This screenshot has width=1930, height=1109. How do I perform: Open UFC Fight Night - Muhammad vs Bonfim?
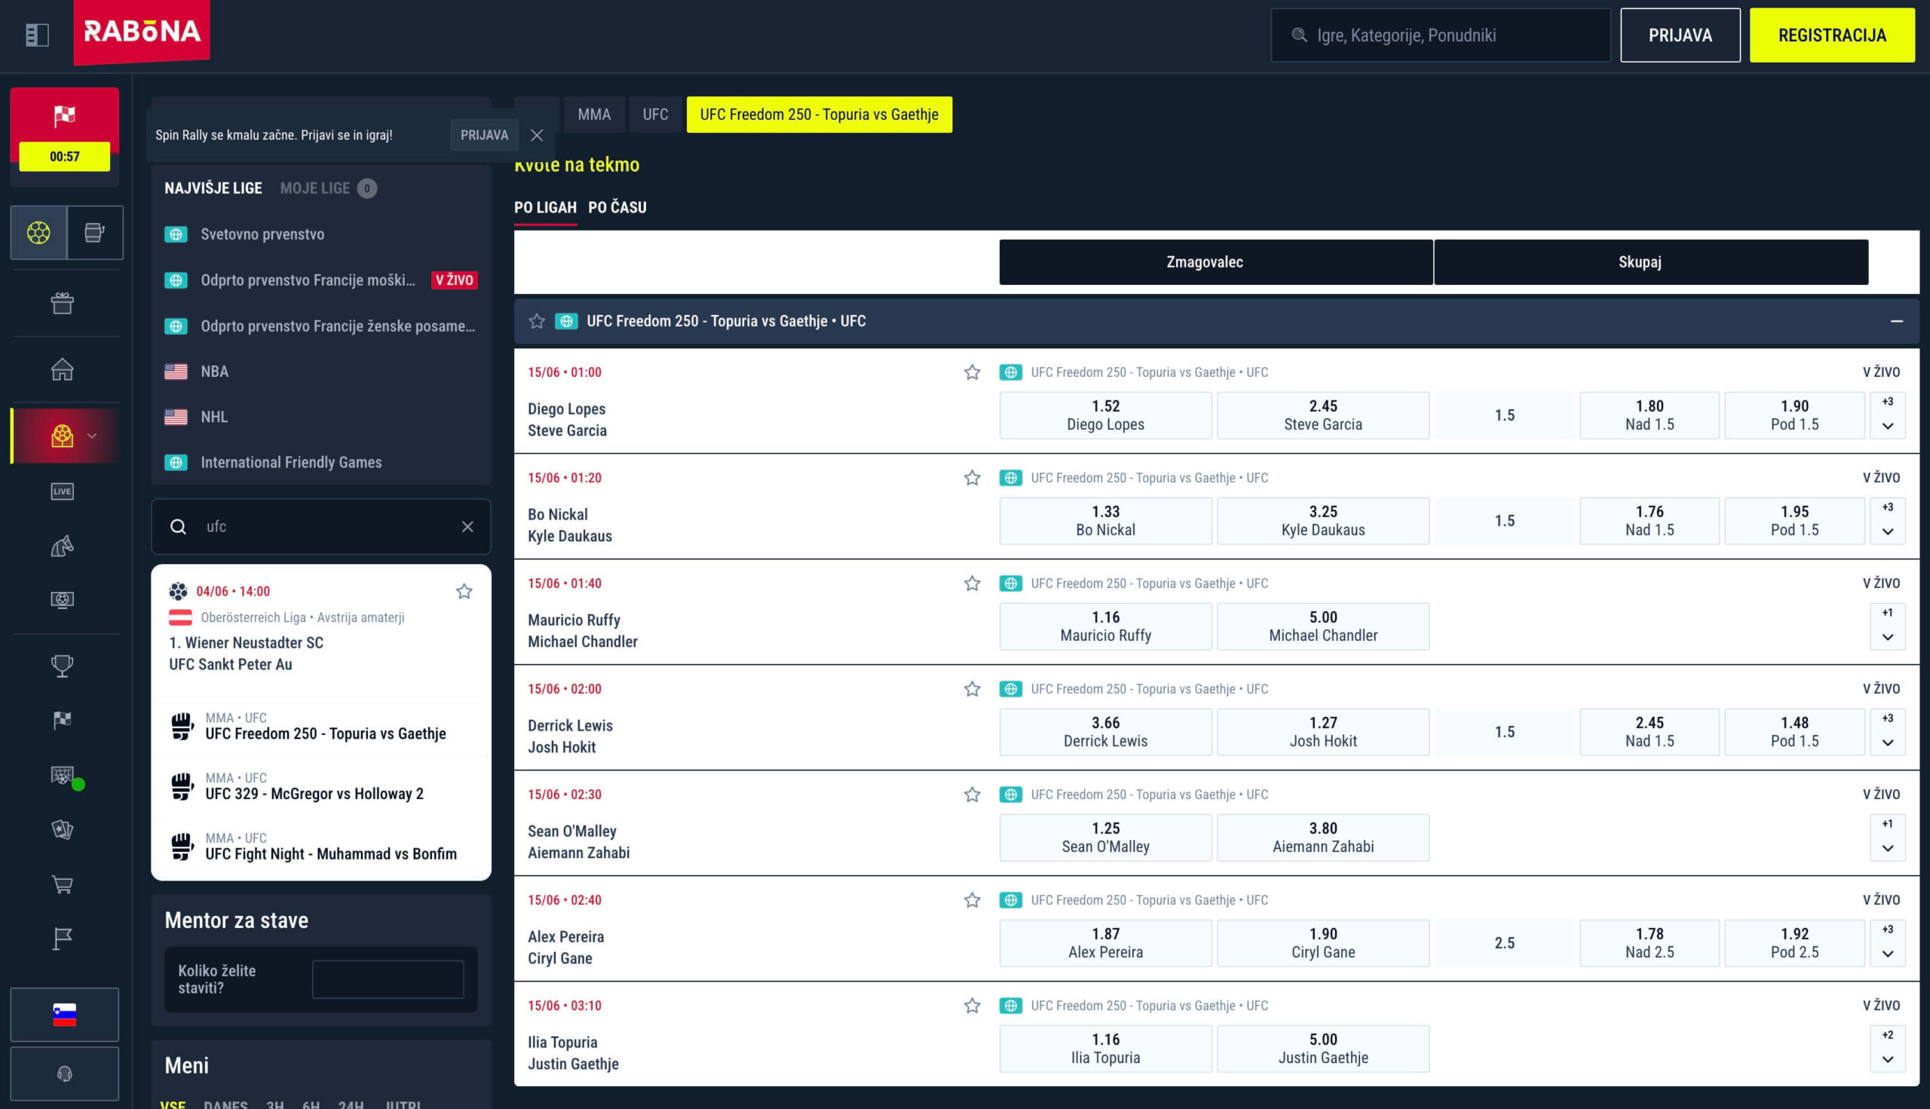pos(320,847)
